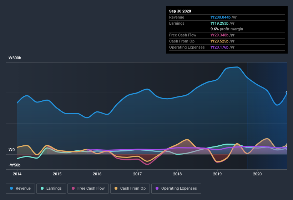Image resolution: width=293 pixels, height=200 pixels.
Task: Click the -₩50b y-axis label
Action: pos(15,165)
